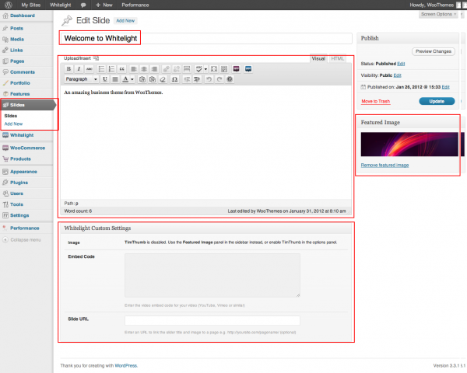Align text left
This screenshot has height=373, width=467.
(x=134, y=69)
